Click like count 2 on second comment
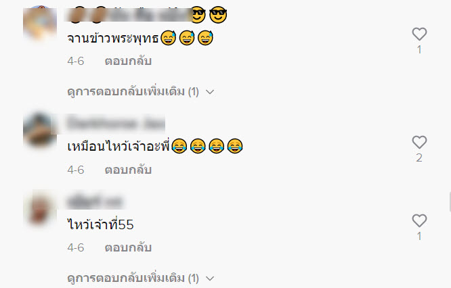 [419, 158]
